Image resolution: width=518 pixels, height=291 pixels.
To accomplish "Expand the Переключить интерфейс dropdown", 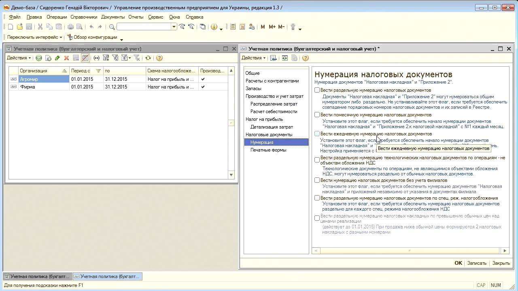I will tap(35, 37).
